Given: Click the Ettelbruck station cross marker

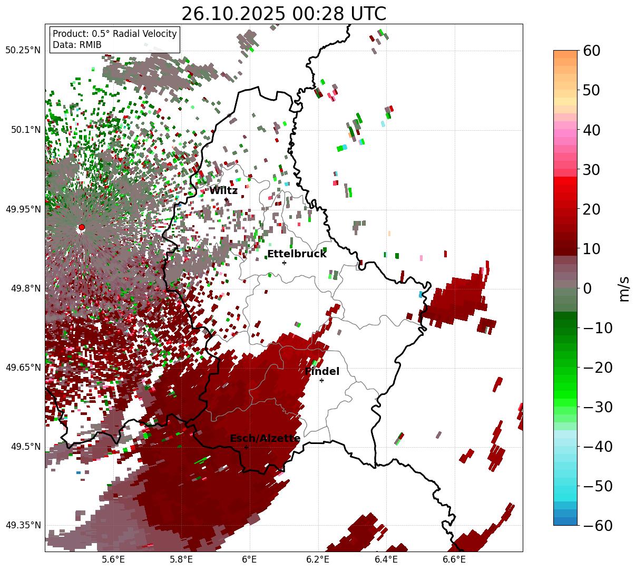Looking at the screenshot, I should pyautogui.click(x=284, y=263).
